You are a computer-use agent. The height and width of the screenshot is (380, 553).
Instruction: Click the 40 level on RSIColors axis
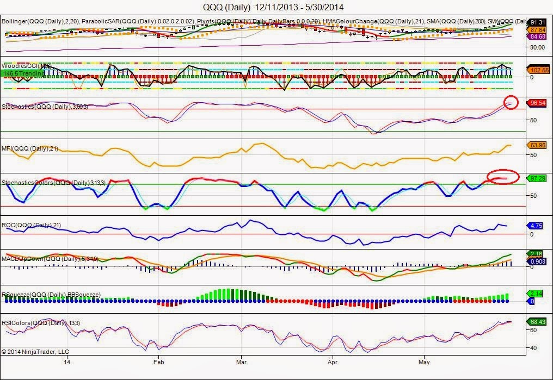(533, 348)
